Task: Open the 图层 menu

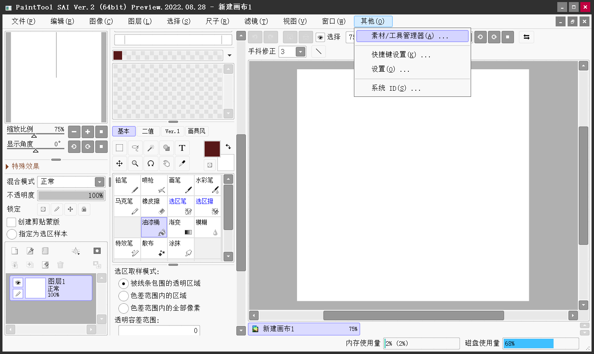Action: click(x=140, y=21)
